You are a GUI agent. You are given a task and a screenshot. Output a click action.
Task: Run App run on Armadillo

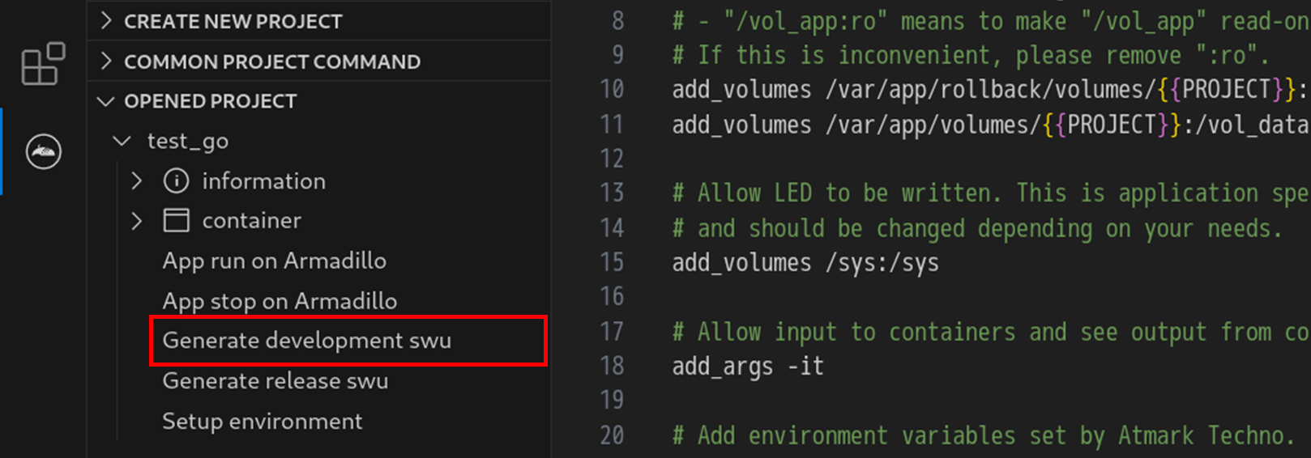coord(274,261)
